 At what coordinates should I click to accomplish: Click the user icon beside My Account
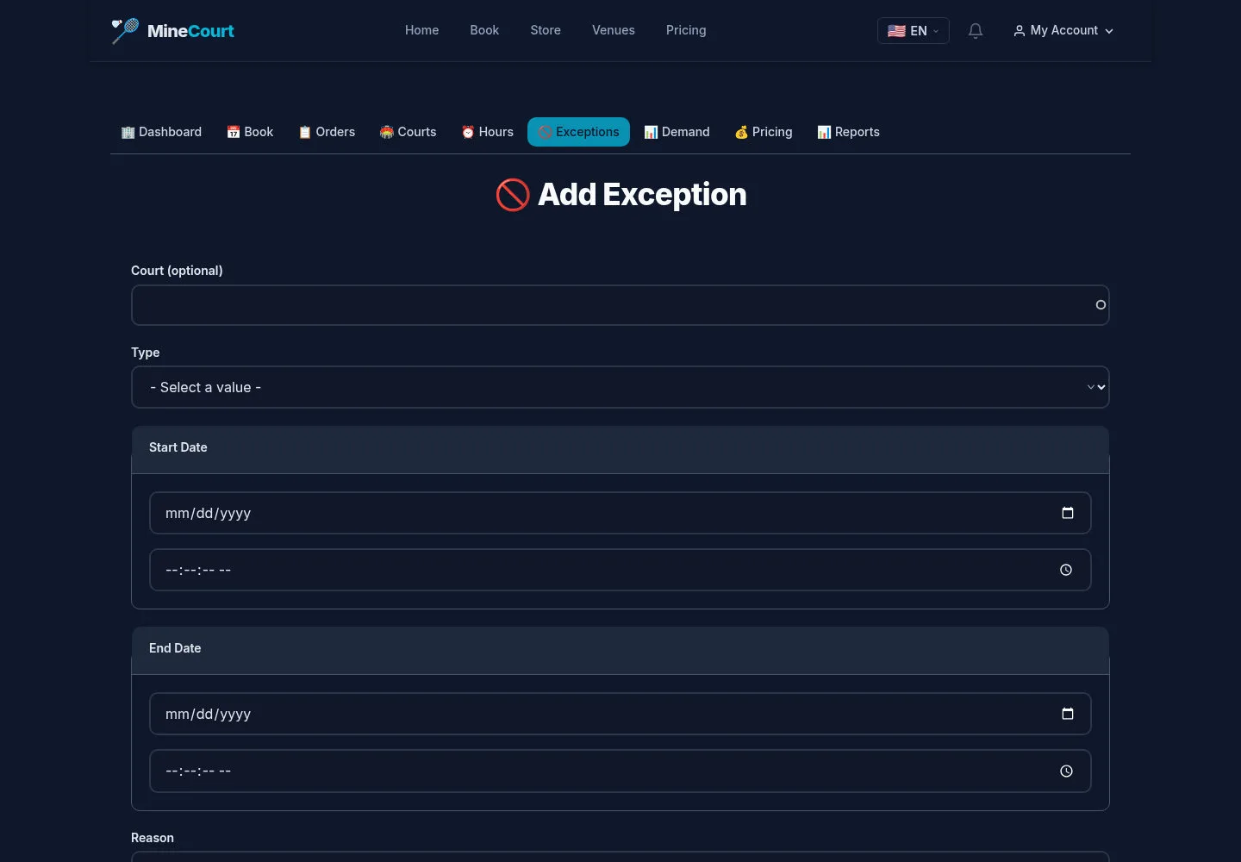[x=1020, y=31]
